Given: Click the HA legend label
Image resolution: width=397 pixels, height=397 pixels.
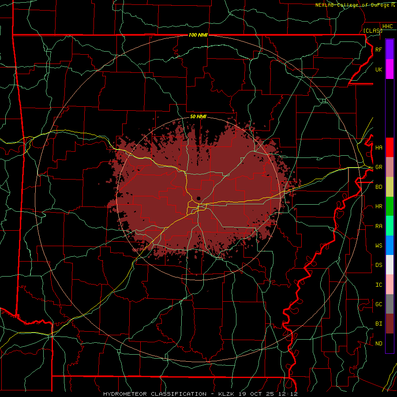Looking at the screenshot, I should point(378,148).
